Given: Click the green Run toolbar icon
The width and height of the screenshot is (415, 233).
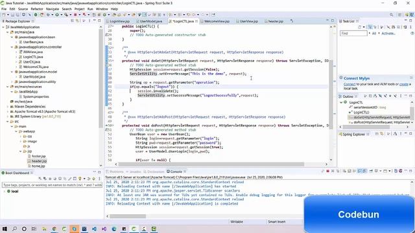Looking at the screenshot, I should tap(57, 15).
